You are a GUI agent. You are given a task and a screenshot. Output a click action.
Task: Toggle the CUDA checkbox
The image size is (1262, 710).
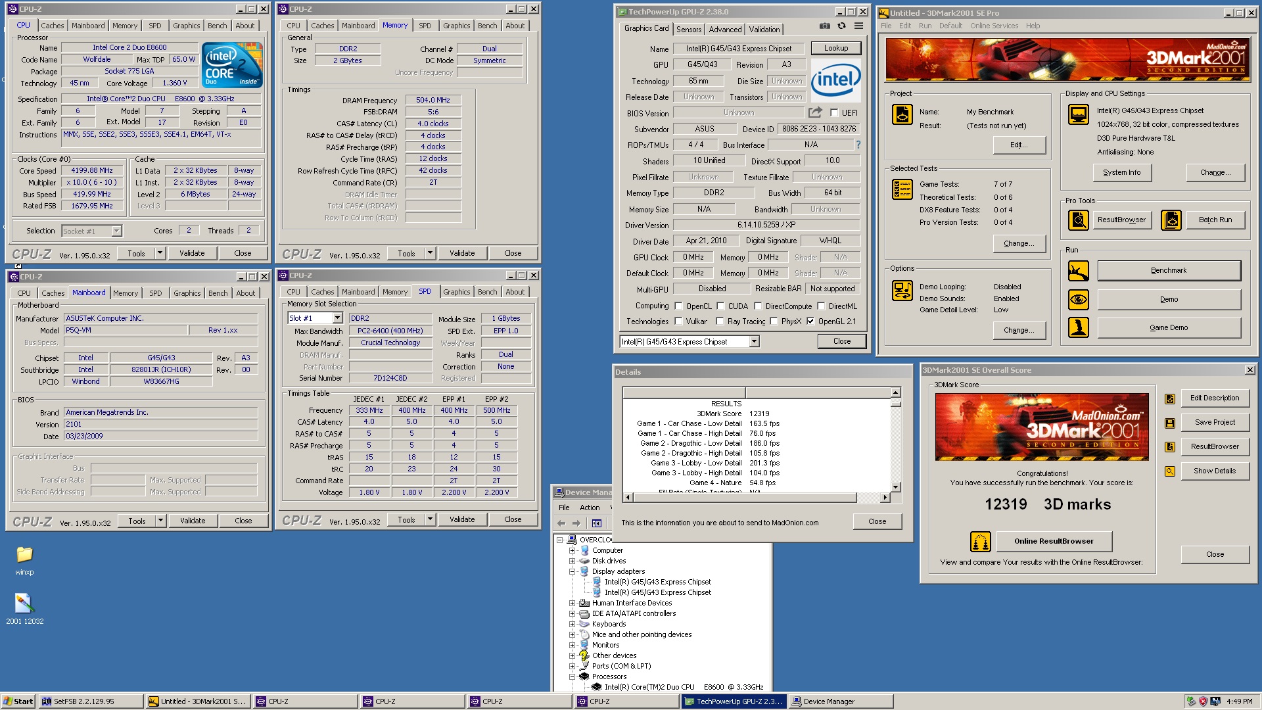tap(720, 306)
